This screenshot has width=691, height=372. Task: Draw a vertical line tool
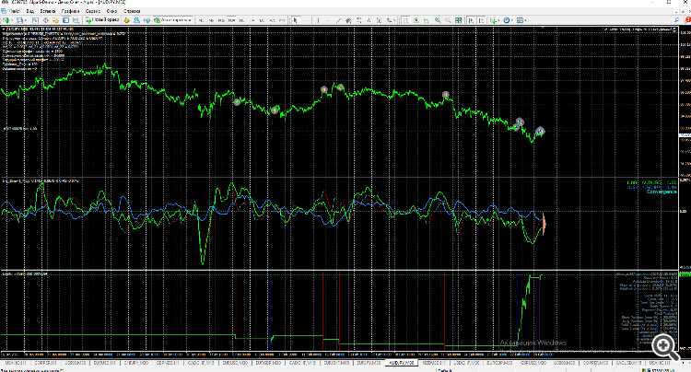coord(318,20)
